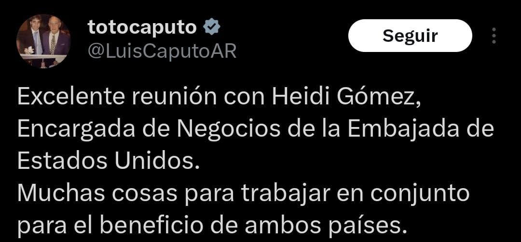Click the word Negocios in the tweet
Screen dimensions: 521x242
(x=229, y=129)
